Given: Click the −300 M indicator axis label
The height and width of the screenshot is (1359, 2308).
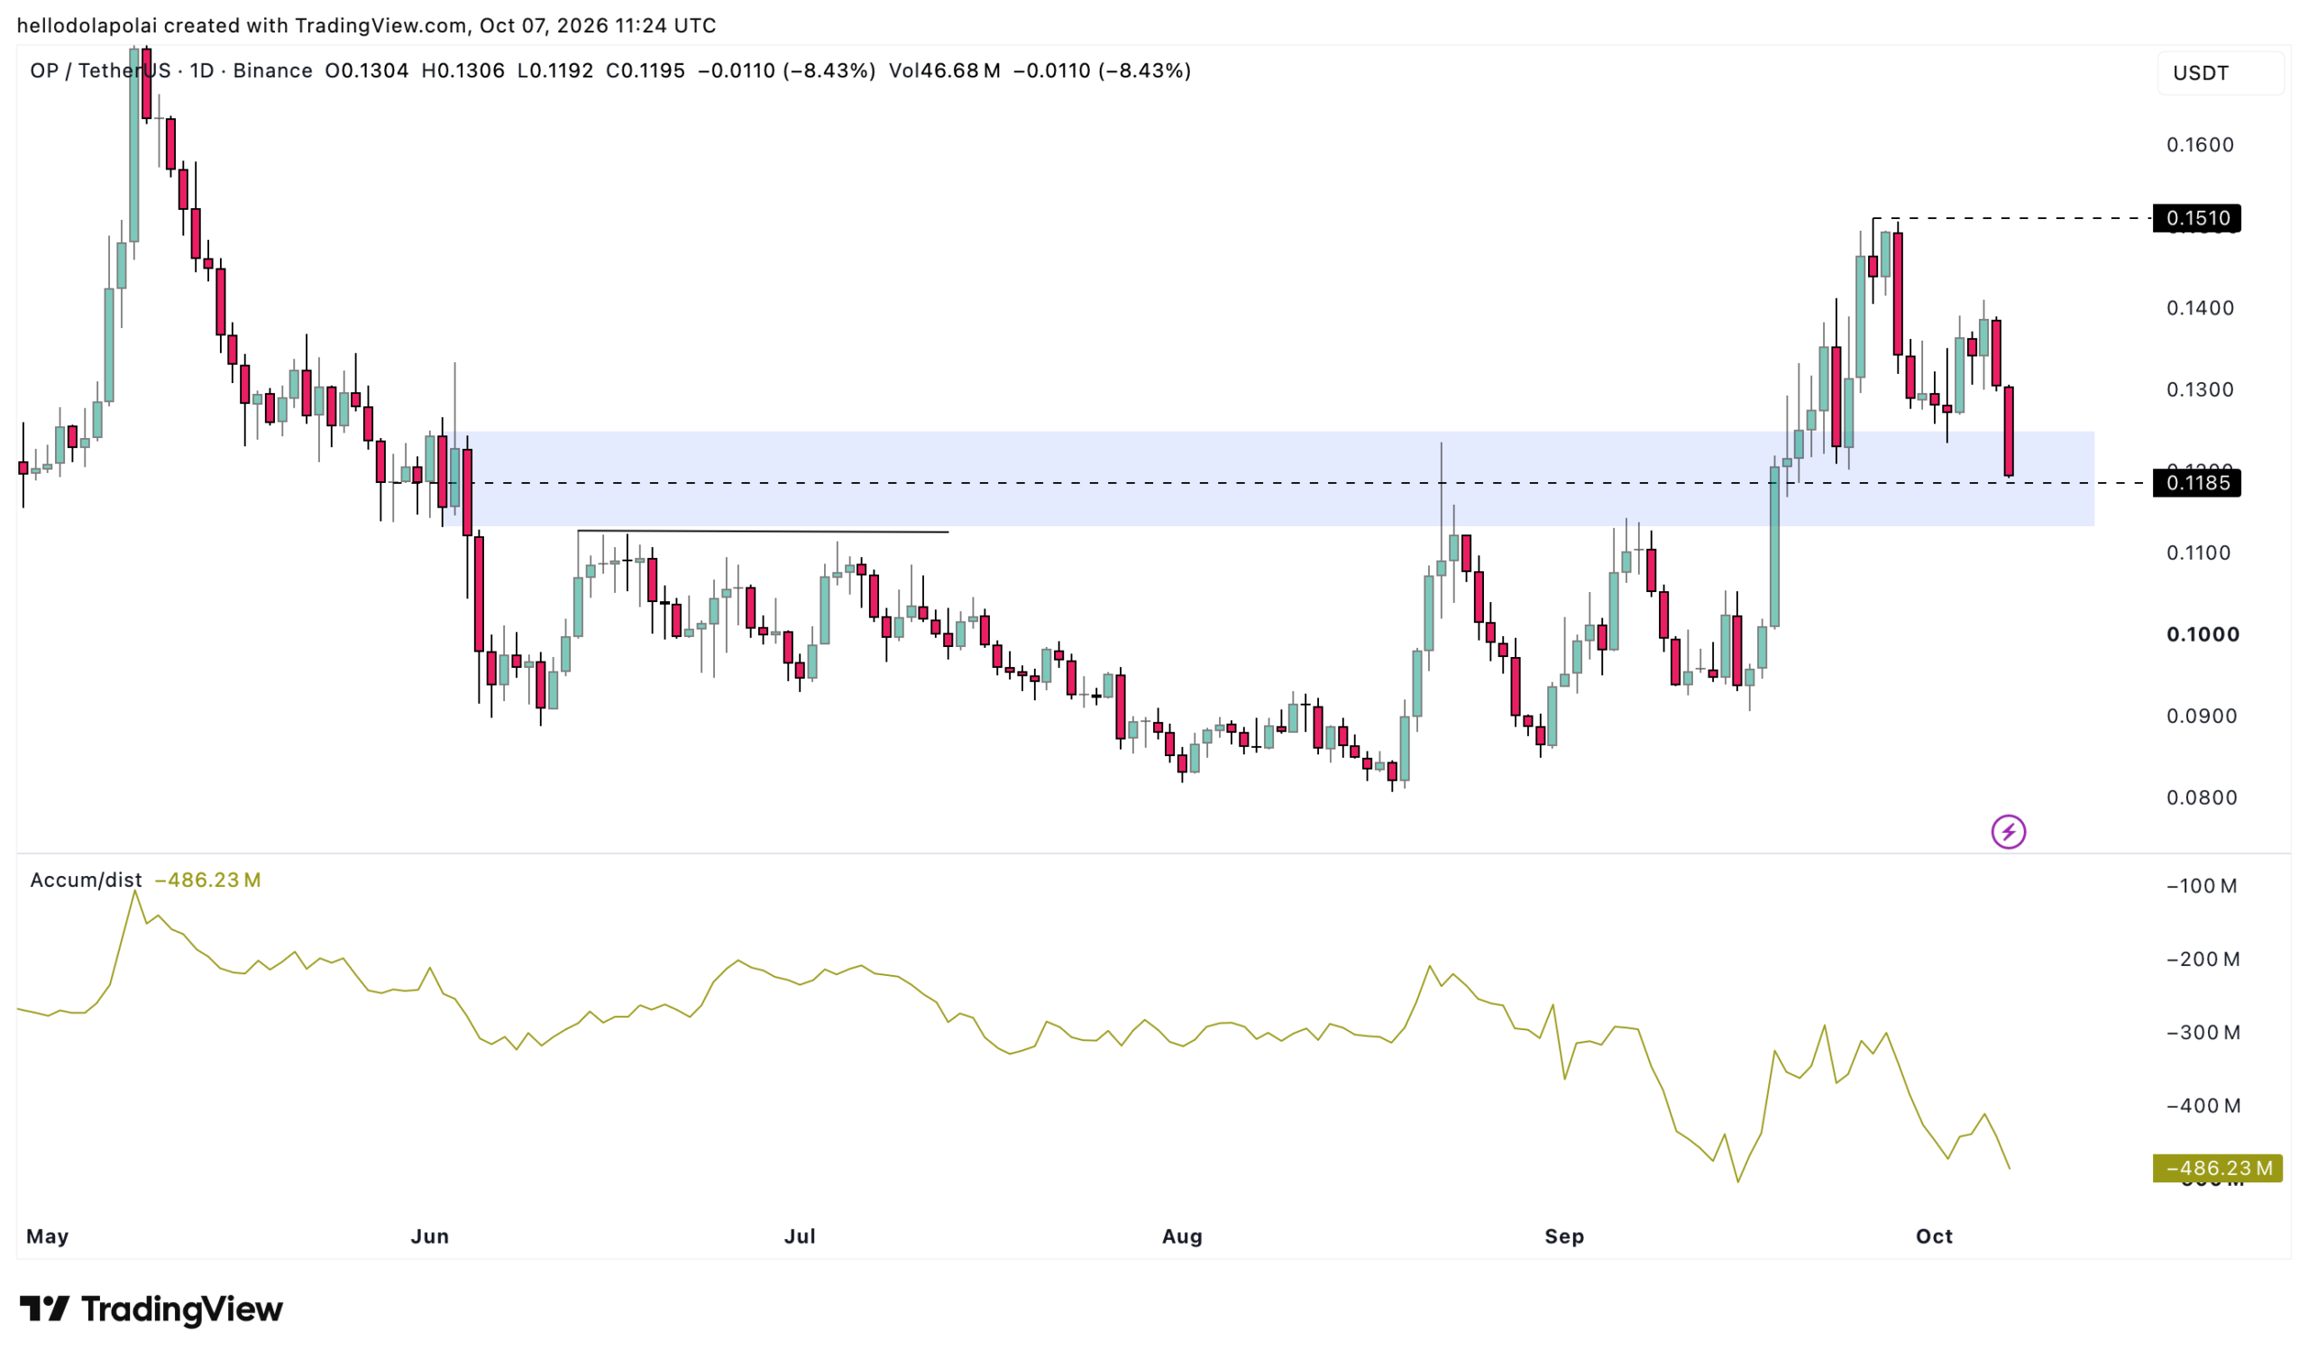Looking at the screenshot, I should tap(2203, 1032).
